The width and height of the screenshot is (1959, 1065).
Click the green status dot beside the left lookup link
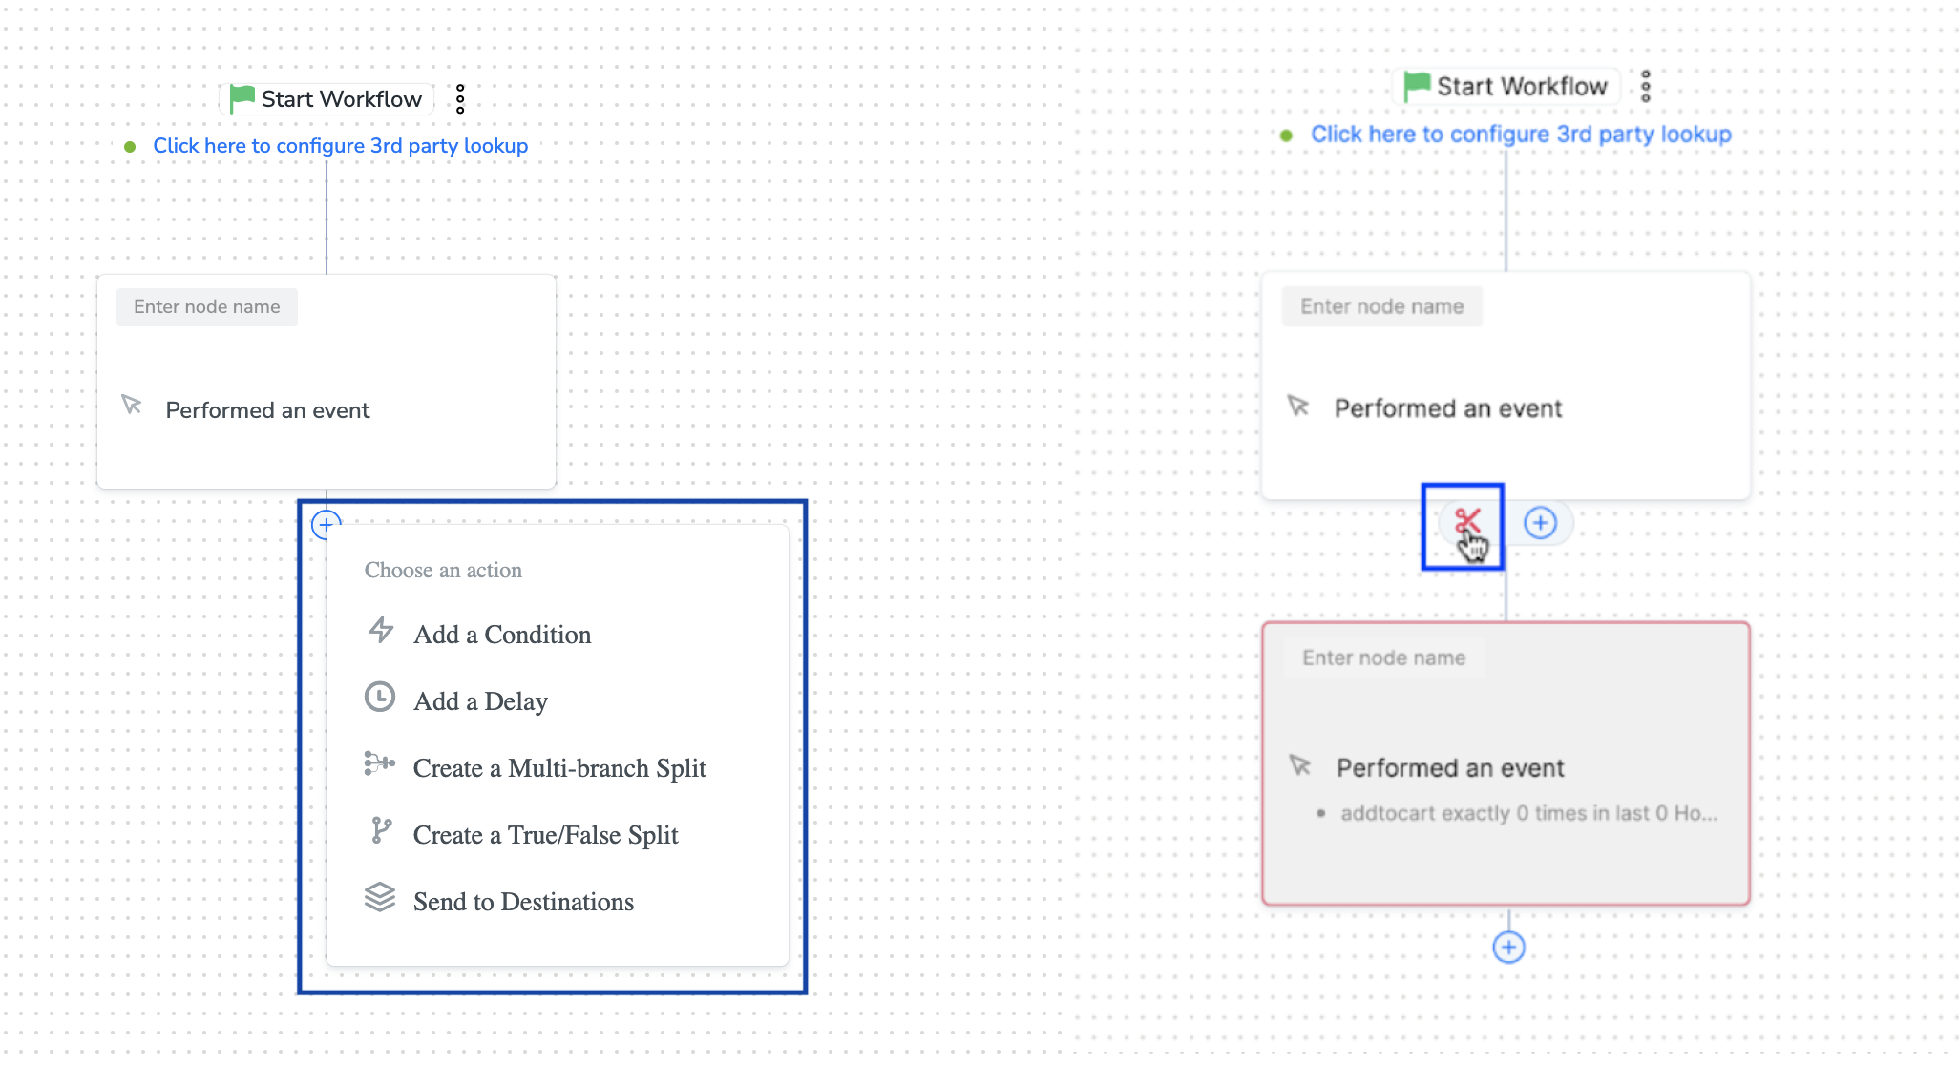coord(130,147)
